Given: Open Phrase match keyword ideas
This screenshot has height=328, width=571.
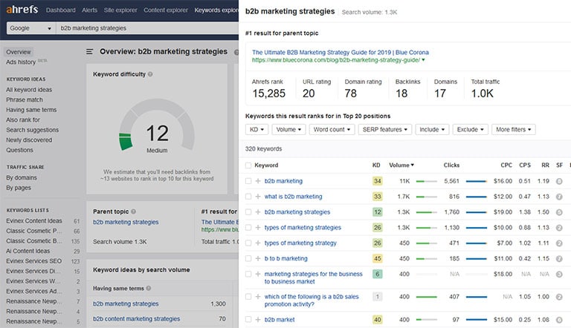Looking at the screenshot, I should pyautogui.click(x=25, y=99).
